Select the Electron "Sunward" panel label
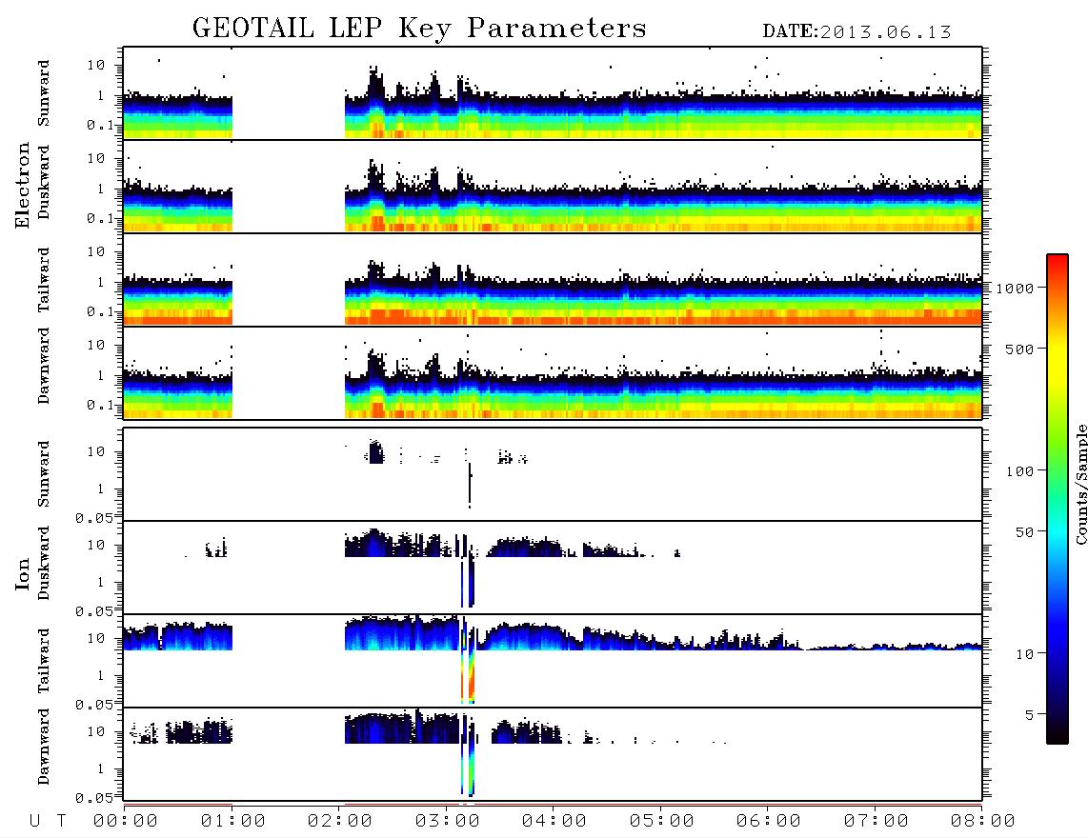The height and width of the screenshot is (838, 1088). point(44,93)
